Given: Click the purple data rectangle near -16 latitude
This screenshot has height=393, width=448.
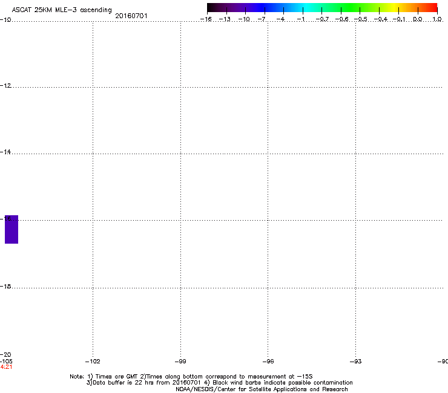Looking at the screenshot, I should point(12,229).
